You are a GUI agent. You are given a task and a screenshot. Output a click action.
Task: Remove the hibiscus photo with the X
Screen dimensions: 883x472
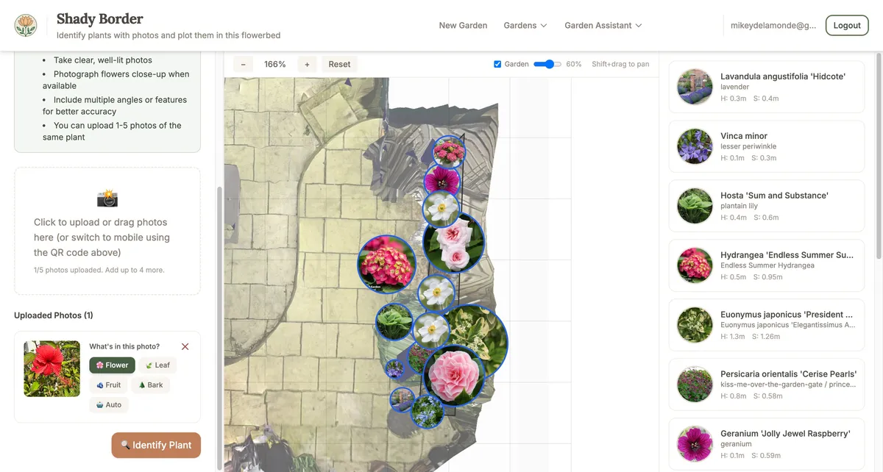pos(185,346)
